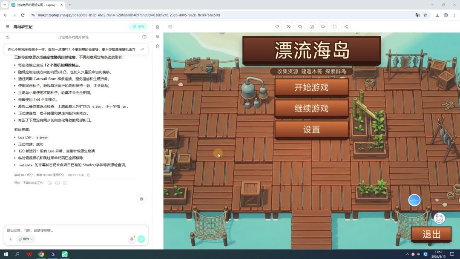Go back in the browser
The height and width of the screenshot is (259, 460).
(6, 15)
